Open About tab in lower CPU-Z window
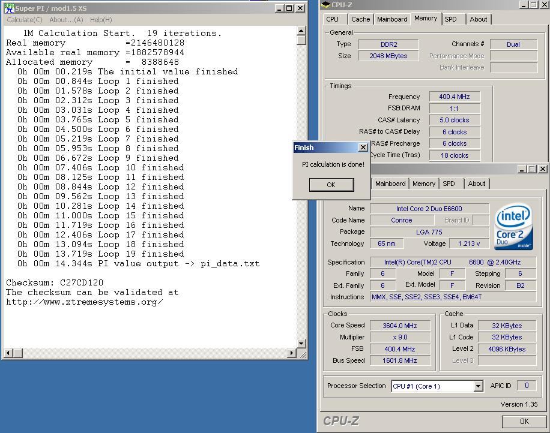550x433 pixels. click(x=477, y=184)
